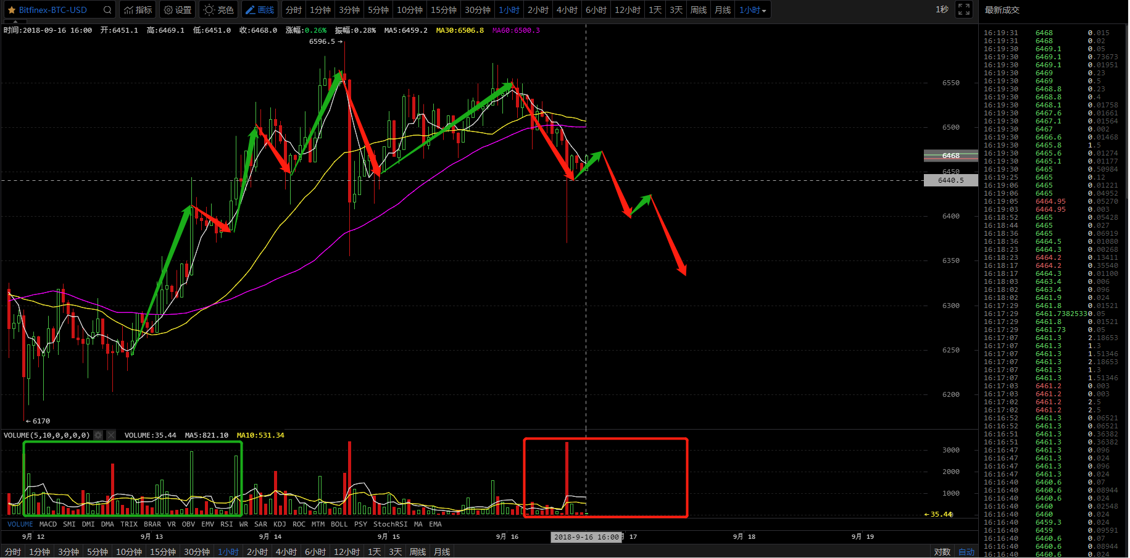The width and height of the screenshot is (1130, 558).
Task: Click the favorite star beside Bitfinex-BTC-USD
Action: point(11,10)
